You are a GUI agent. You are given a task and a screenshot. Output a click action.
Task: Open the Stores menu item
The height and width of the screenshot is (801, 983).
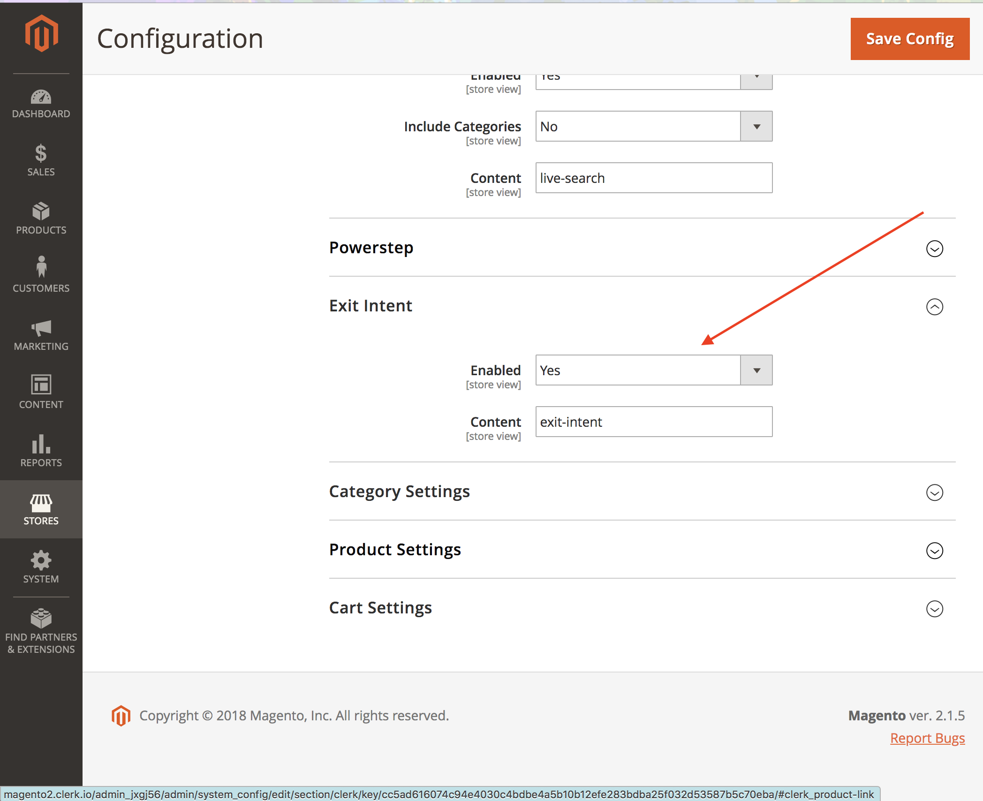41,509
